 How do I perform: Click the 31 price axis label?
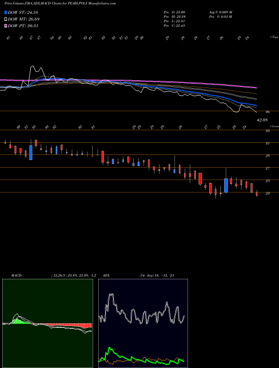click(267, 143)
